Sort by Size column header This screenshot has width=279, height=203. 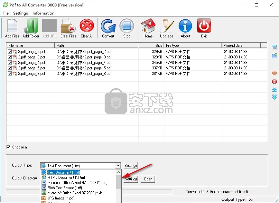coord(151,45)
